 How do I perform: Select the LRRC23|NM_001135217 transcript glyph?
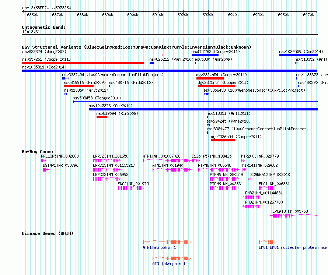point(107,170)
